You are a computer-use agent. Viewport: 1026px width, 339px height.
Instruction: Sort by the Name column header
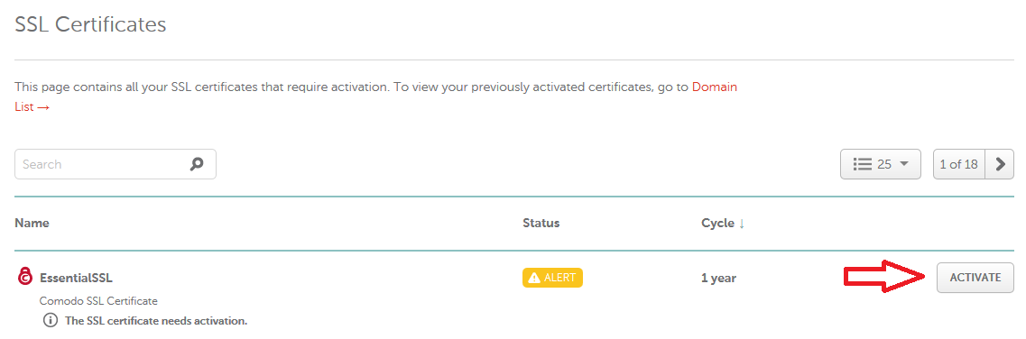(32, 223)
